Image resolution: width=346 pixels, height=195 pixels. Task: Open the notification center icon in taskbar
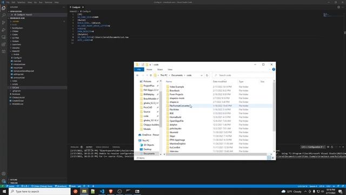pyautogui.click(x=341, y=191)
